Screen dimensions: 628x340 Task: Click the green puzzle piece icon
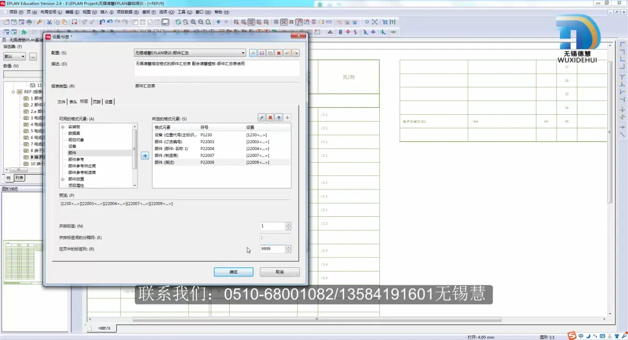[24, 32]
